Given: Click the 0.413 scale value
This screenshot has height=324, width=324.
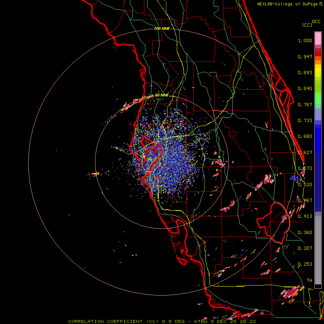Looking at the screenshot, I should [x=305, y=216].
